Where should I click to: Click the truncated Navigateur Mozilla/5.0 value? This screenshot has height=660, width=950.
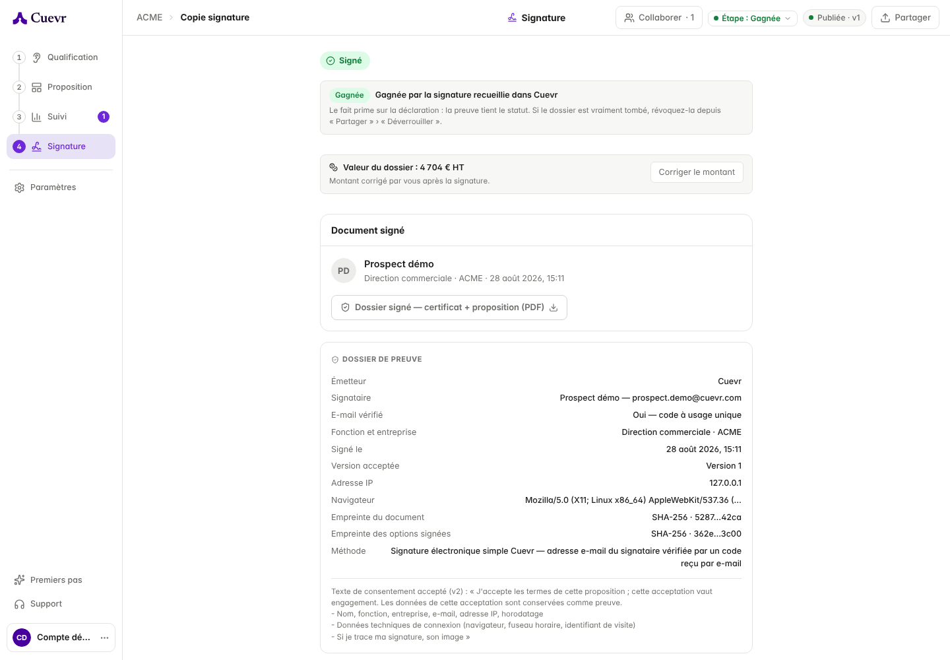[x=633, y=500]
